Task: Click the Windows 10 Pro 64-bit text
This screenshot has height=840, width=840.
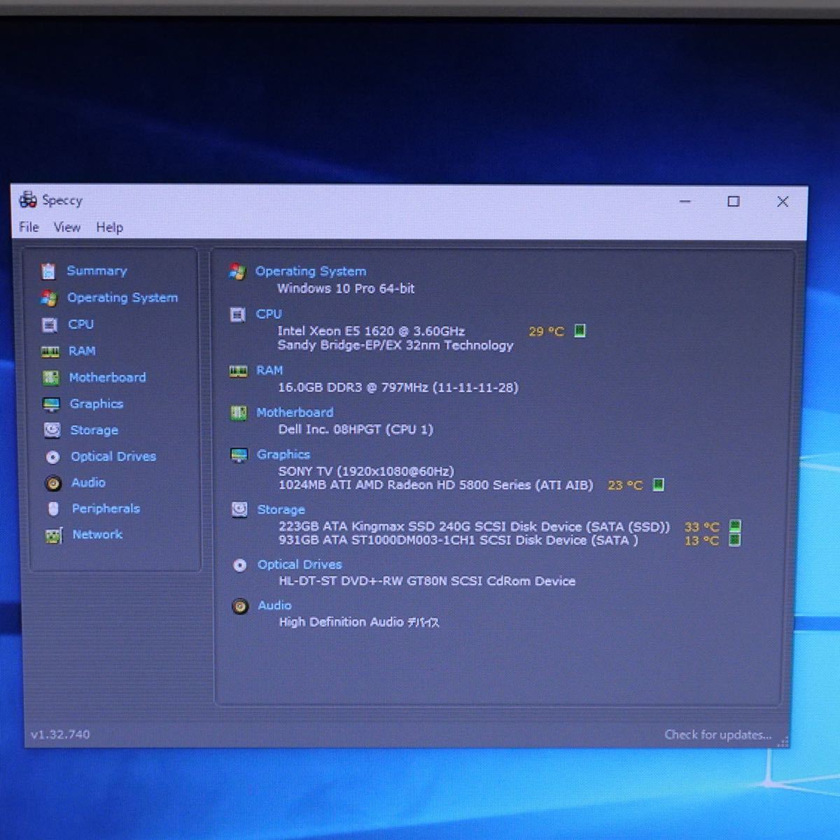Action: pyautogui.click(x=346, y=288)
